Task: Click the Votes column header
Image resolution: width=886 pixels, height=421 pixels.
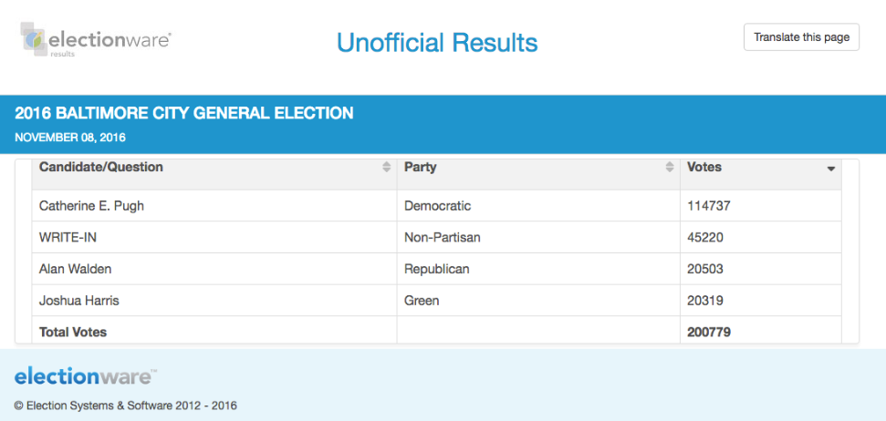Action: pyautogui.click(x=704, y=168)
